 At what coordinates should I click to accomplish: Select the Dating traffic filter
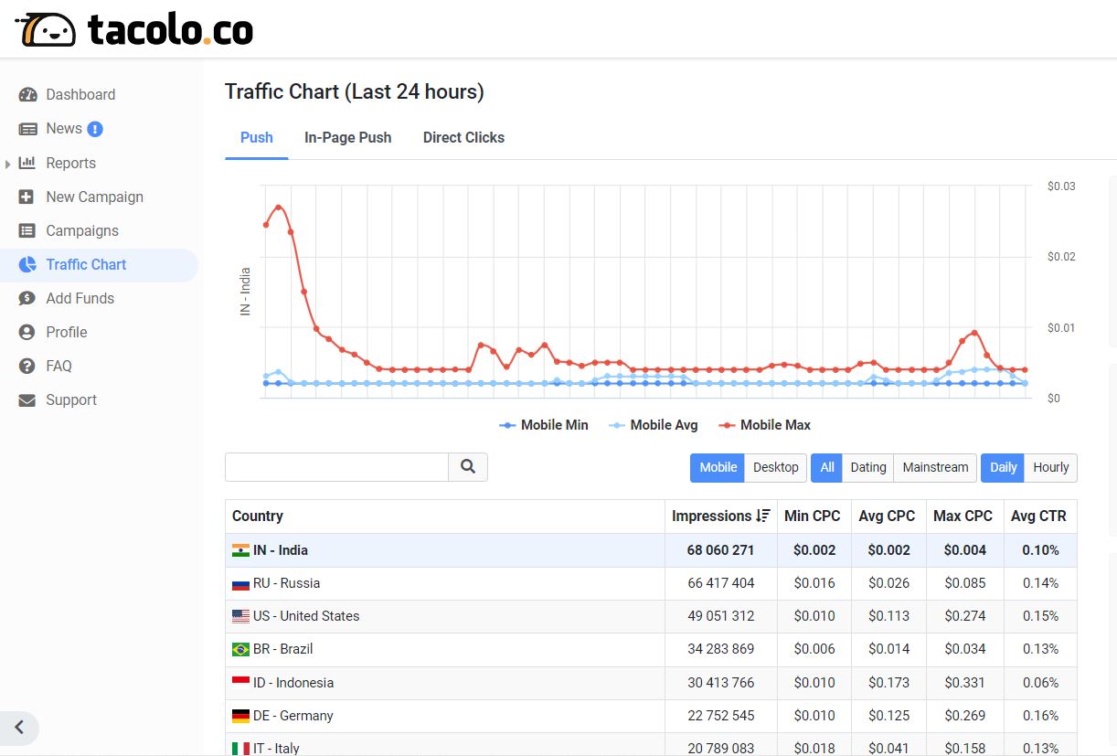coord(867,467)
